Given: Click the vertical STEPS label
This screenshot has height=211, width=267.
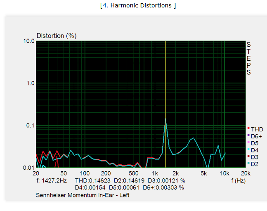Looking at the screenshot, I should coord(248,59).
